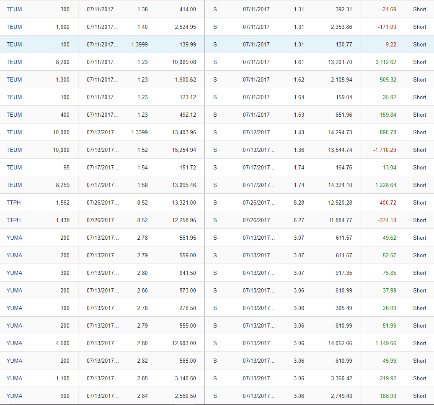Click the 565.00 cost value
Viewport: 434px width, 405px height.
188,361
